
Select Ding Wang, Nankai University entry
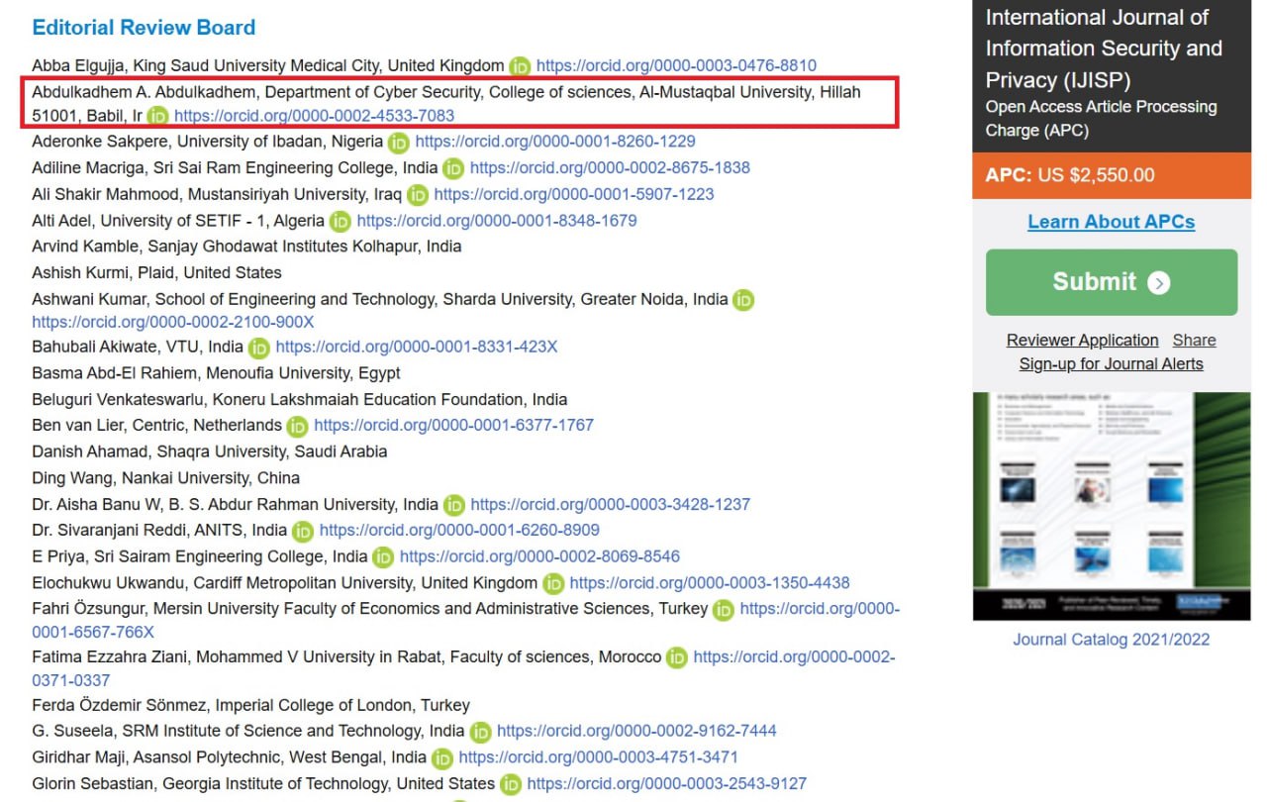click(x=165, y=478)
